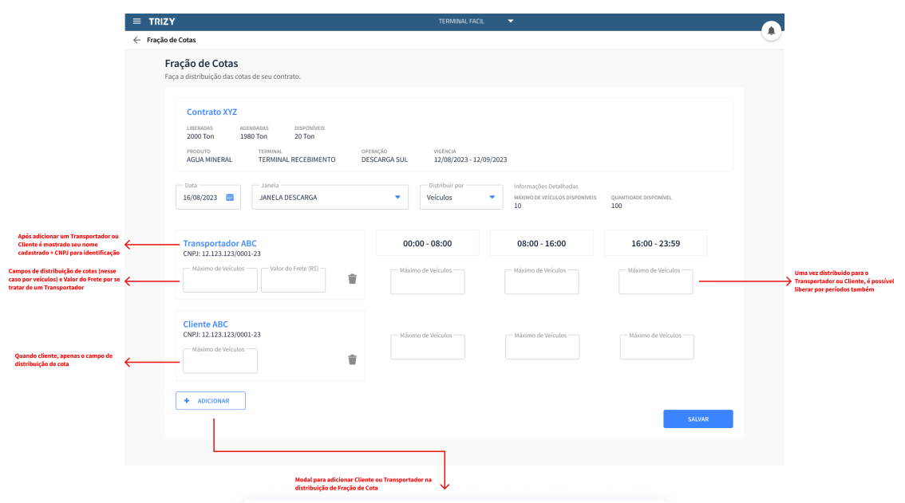The width and height of the screenshot is (905, 503).
Task: Click the 1980 Ton Agendadas value
Action: point(254,136)
